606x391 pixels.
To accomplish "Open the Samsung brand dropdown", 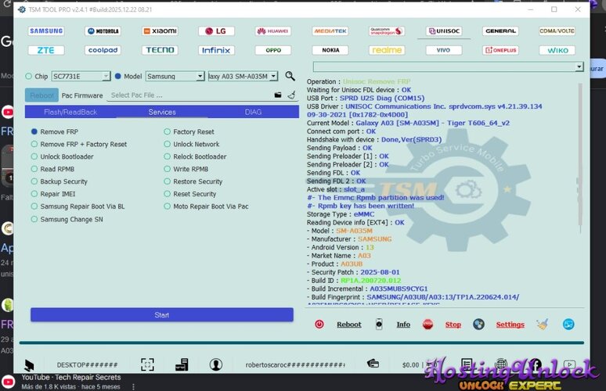I will [175, 77].
